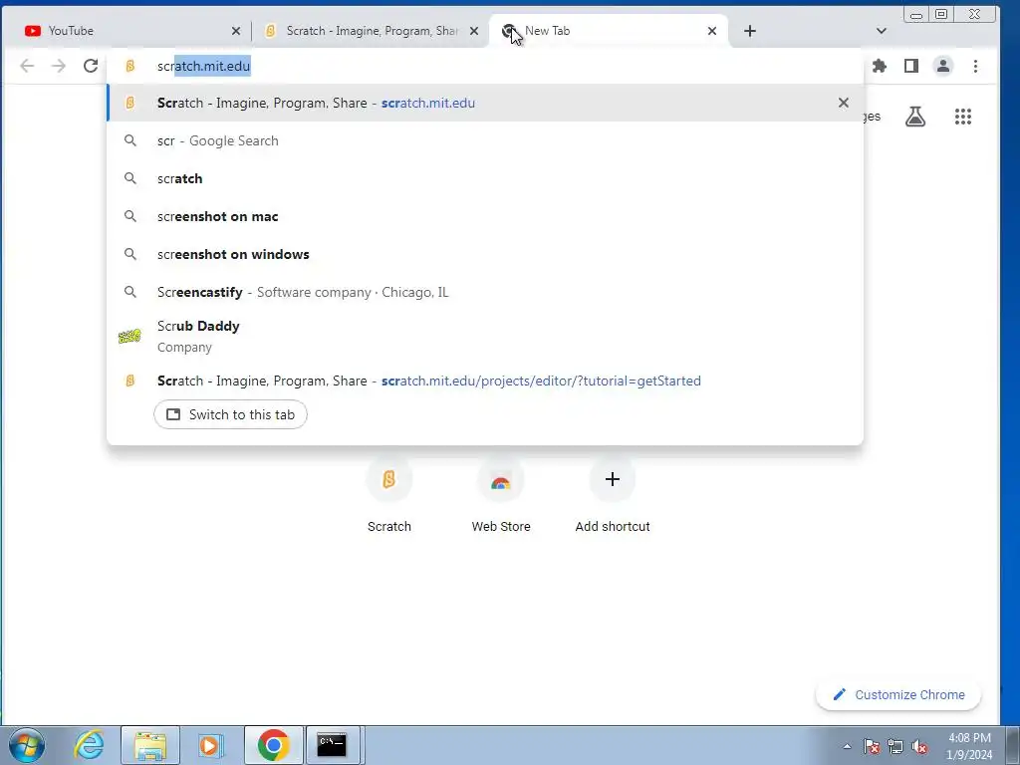Open the Google apps grid
This screenshot has width=1020, height=765.
pos(963,117)
